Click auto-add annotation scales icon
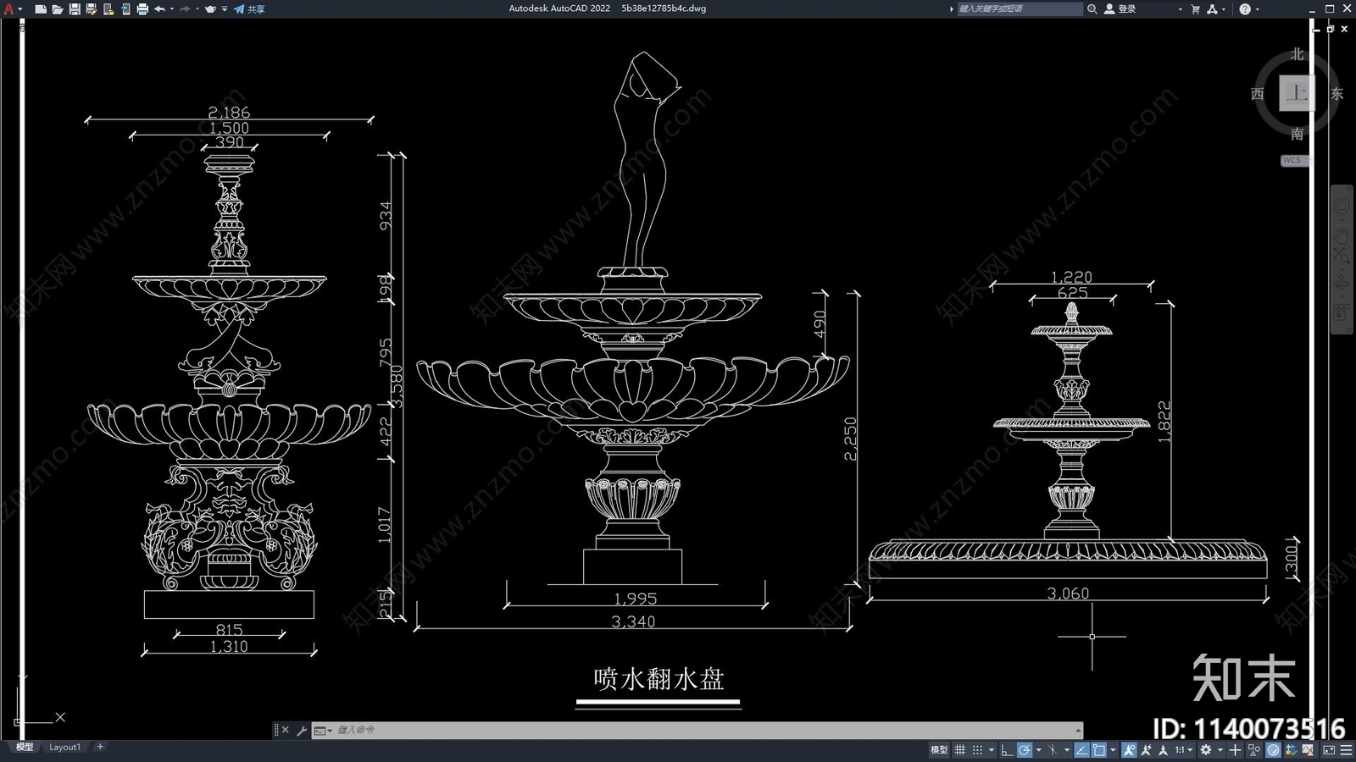 coord(1147,750)
